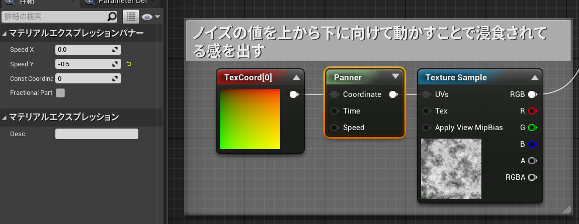Click the RGBA output pin
The height and width of the screenshot is (224, 579).
[x=532, y=177]
